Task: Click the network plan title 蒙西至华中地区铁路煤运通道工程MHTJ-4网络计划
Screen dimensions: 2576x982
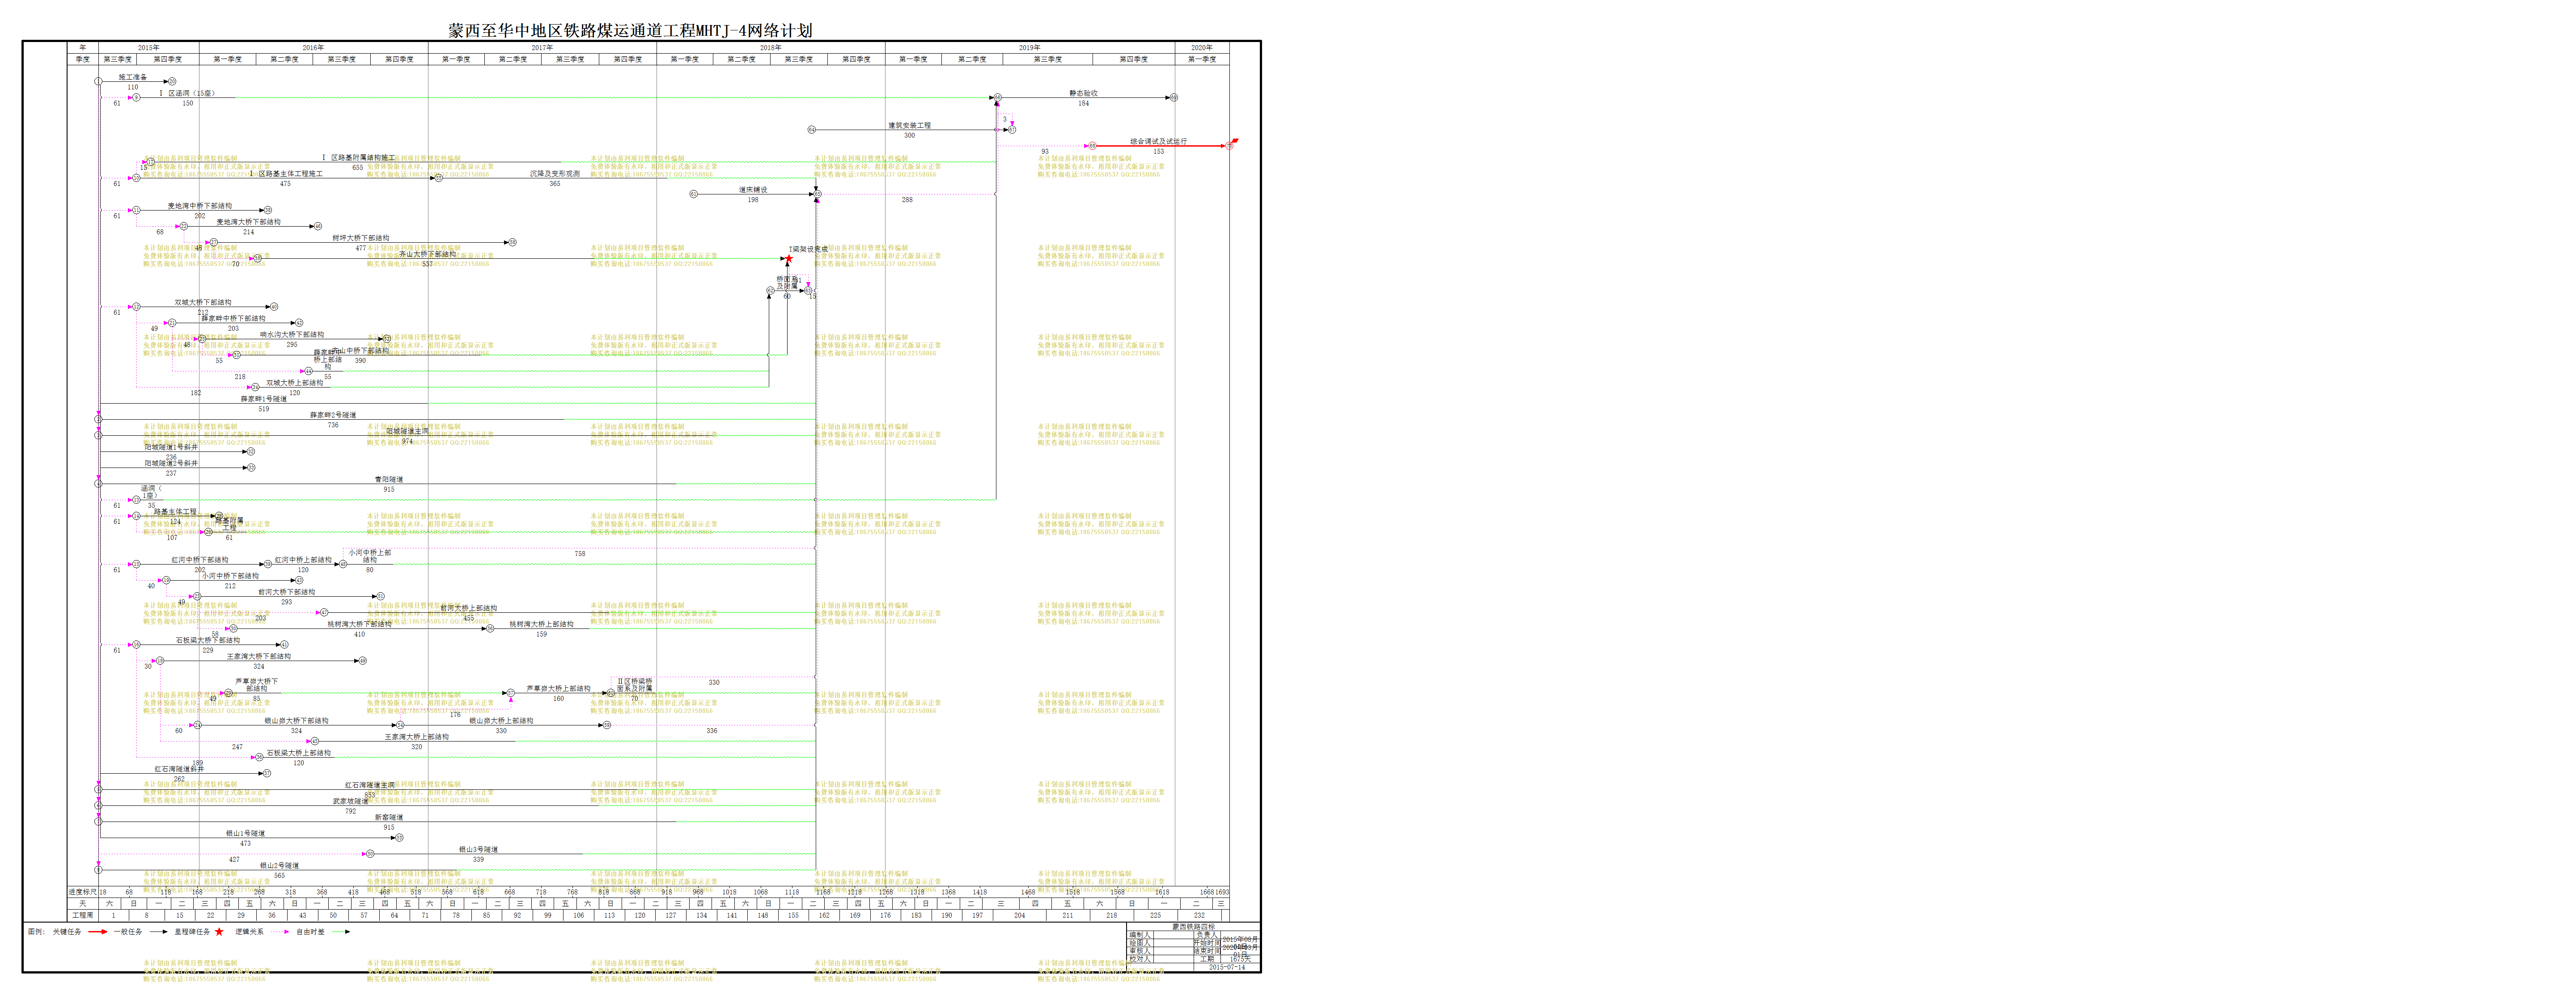Action: (630, 30)
